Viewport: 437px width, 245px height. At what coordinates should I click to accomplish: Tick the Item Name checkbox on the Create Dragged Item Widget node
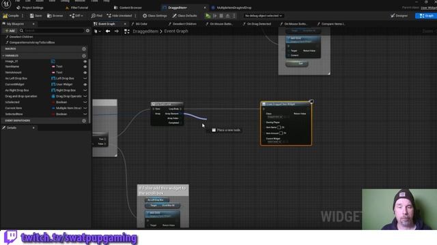(279, 127)
